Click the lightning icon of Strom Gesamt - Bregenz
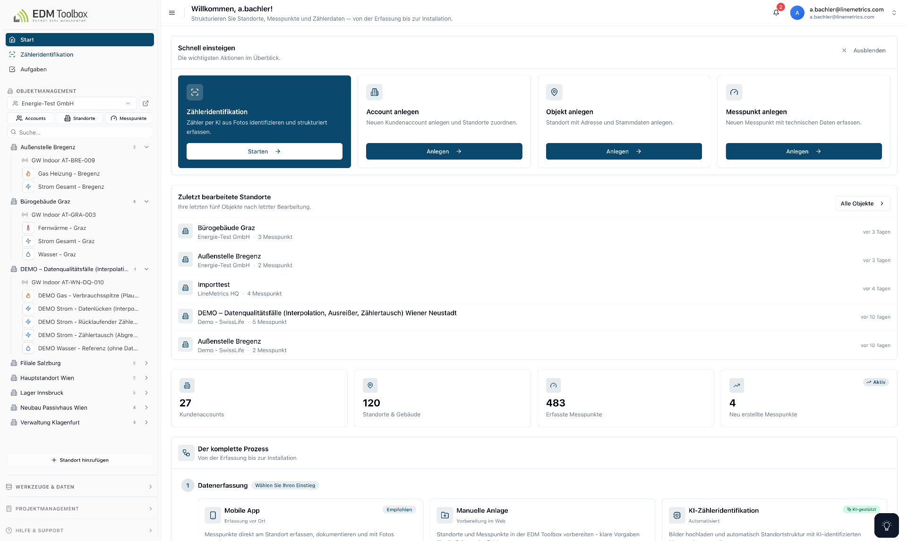 pos(28,187)
